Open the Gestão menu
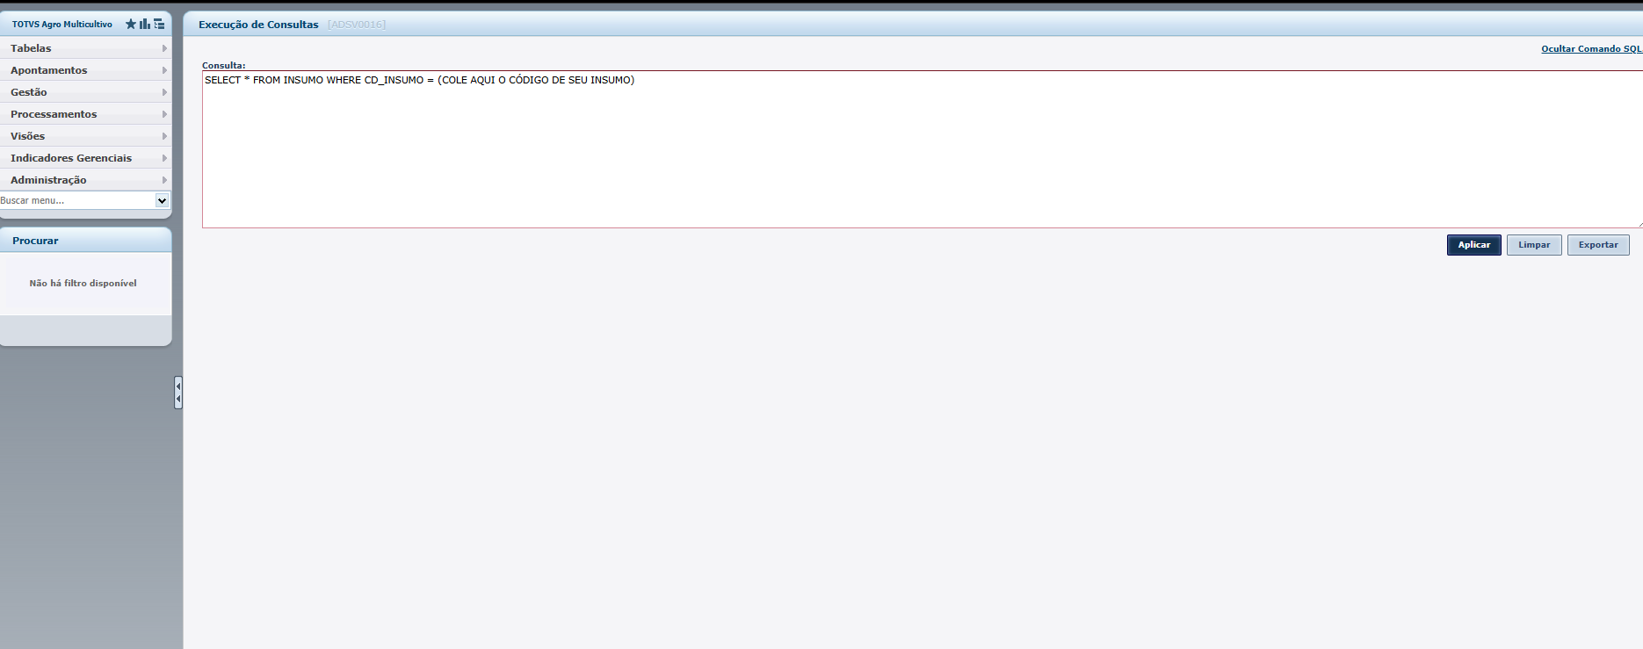 tap(86, 92)
